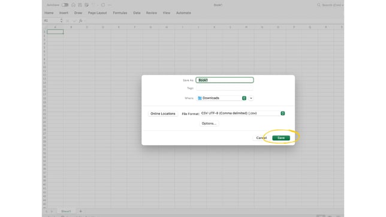Click the Redo icon in title bar
386x217 pixels.
pos(103,5)
